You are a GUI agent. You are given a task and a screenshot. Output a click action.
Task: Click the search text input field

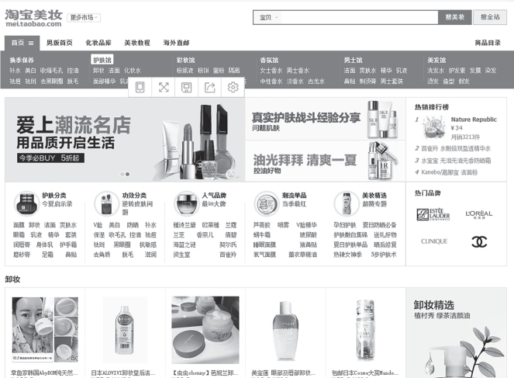click(359, 17)
